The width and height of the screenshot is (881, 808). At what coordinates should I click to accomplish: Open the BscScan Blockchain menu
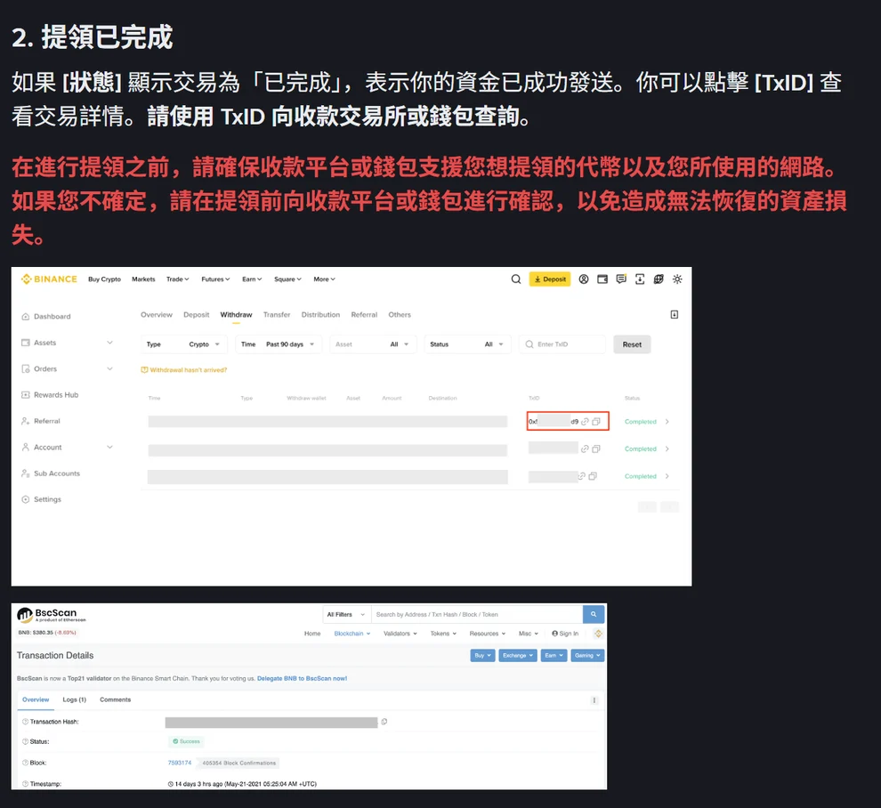pyautogui.click(x=352, y=634)
